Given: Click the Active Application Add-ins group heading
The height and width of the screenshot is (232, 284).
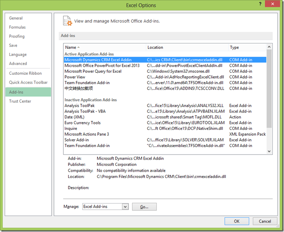Looking at the screenshot, I should pos(89,54).
